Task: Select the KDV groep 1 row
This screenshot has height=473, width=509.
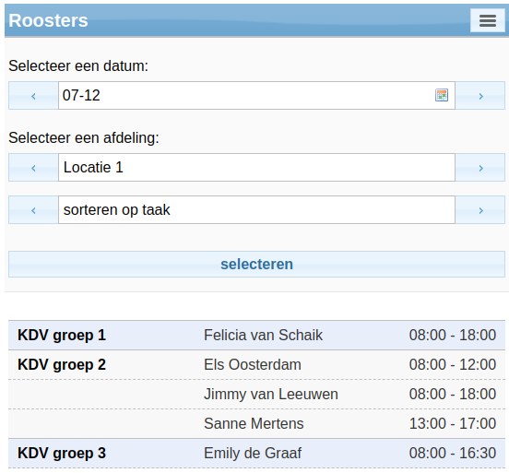Action: (x=256, y=335)
